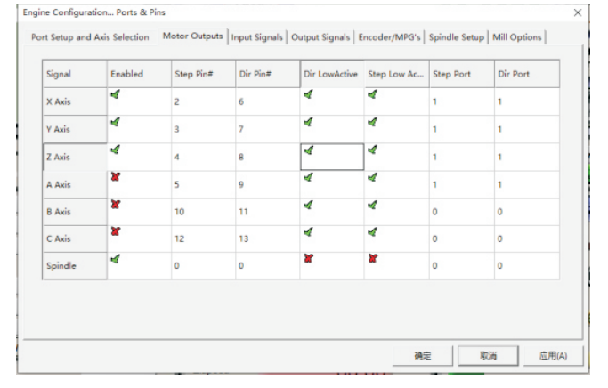
Task: Toggle the C Axis Enabled red cross
Action: tap(115, 231)
